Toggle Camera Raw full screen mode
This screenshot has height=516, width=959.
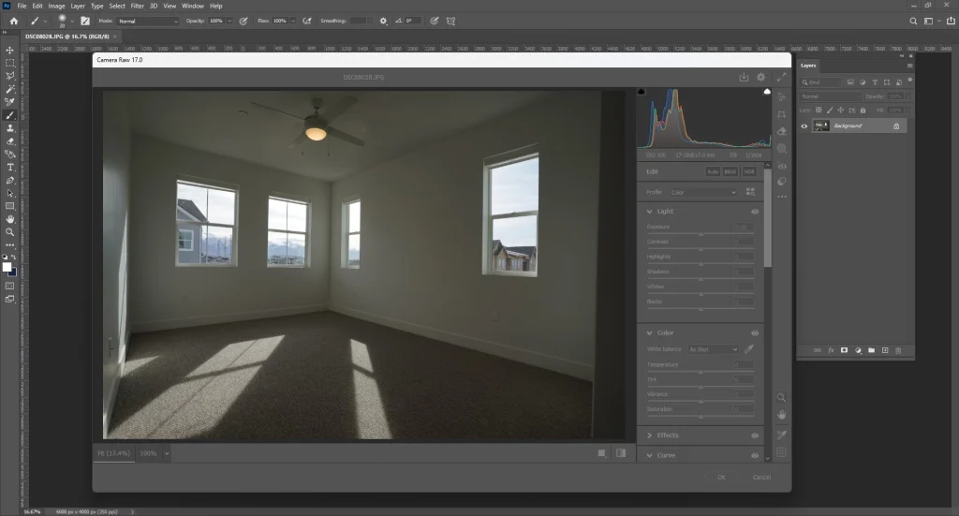(780, 78)
